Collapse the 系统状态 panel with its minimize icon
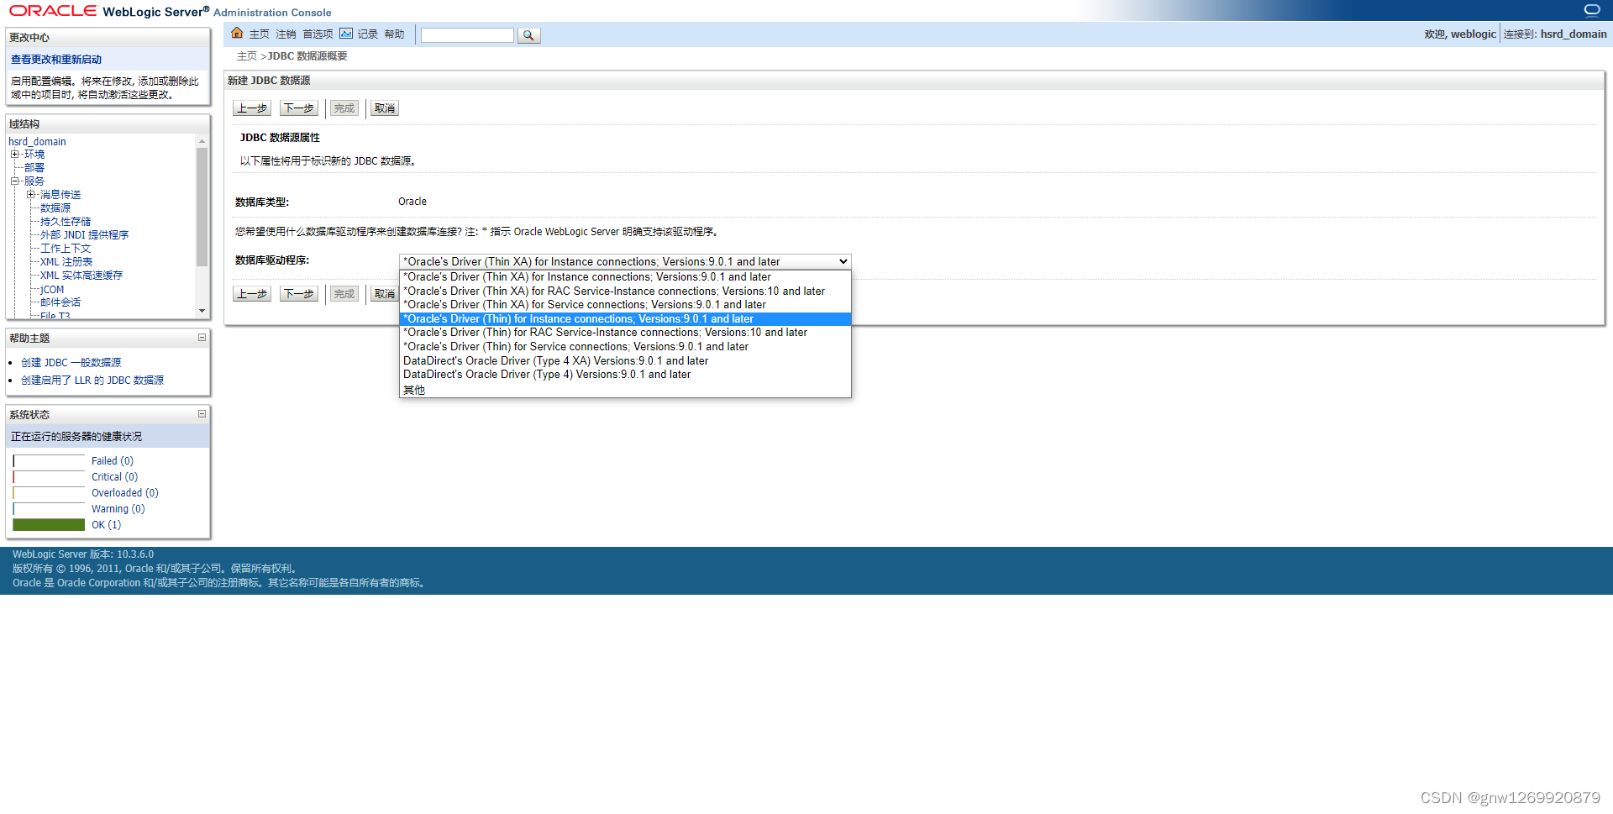Screen dimensions: 1613x814 pos(202,414)
